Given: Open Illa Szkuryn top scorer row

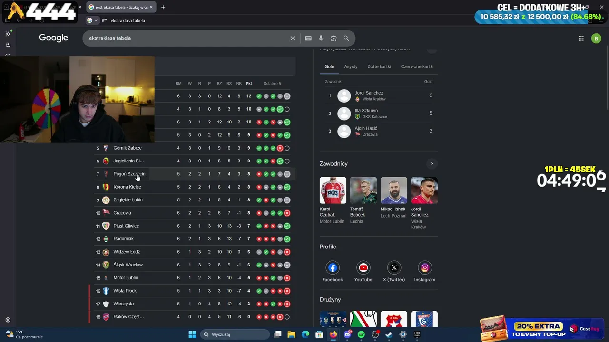Looking at the screenshot, I should [379, 113].
